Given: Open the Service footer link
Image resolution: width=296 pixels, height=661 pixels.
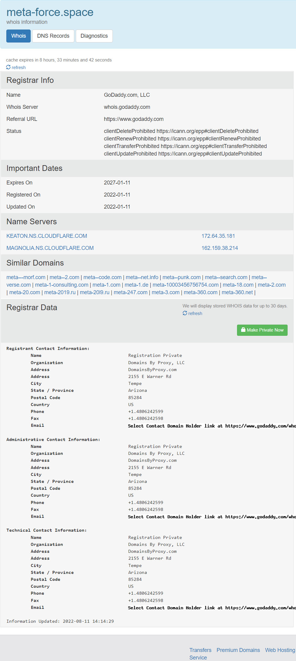Looking at the screenshot, I should [x=198, y=658].
